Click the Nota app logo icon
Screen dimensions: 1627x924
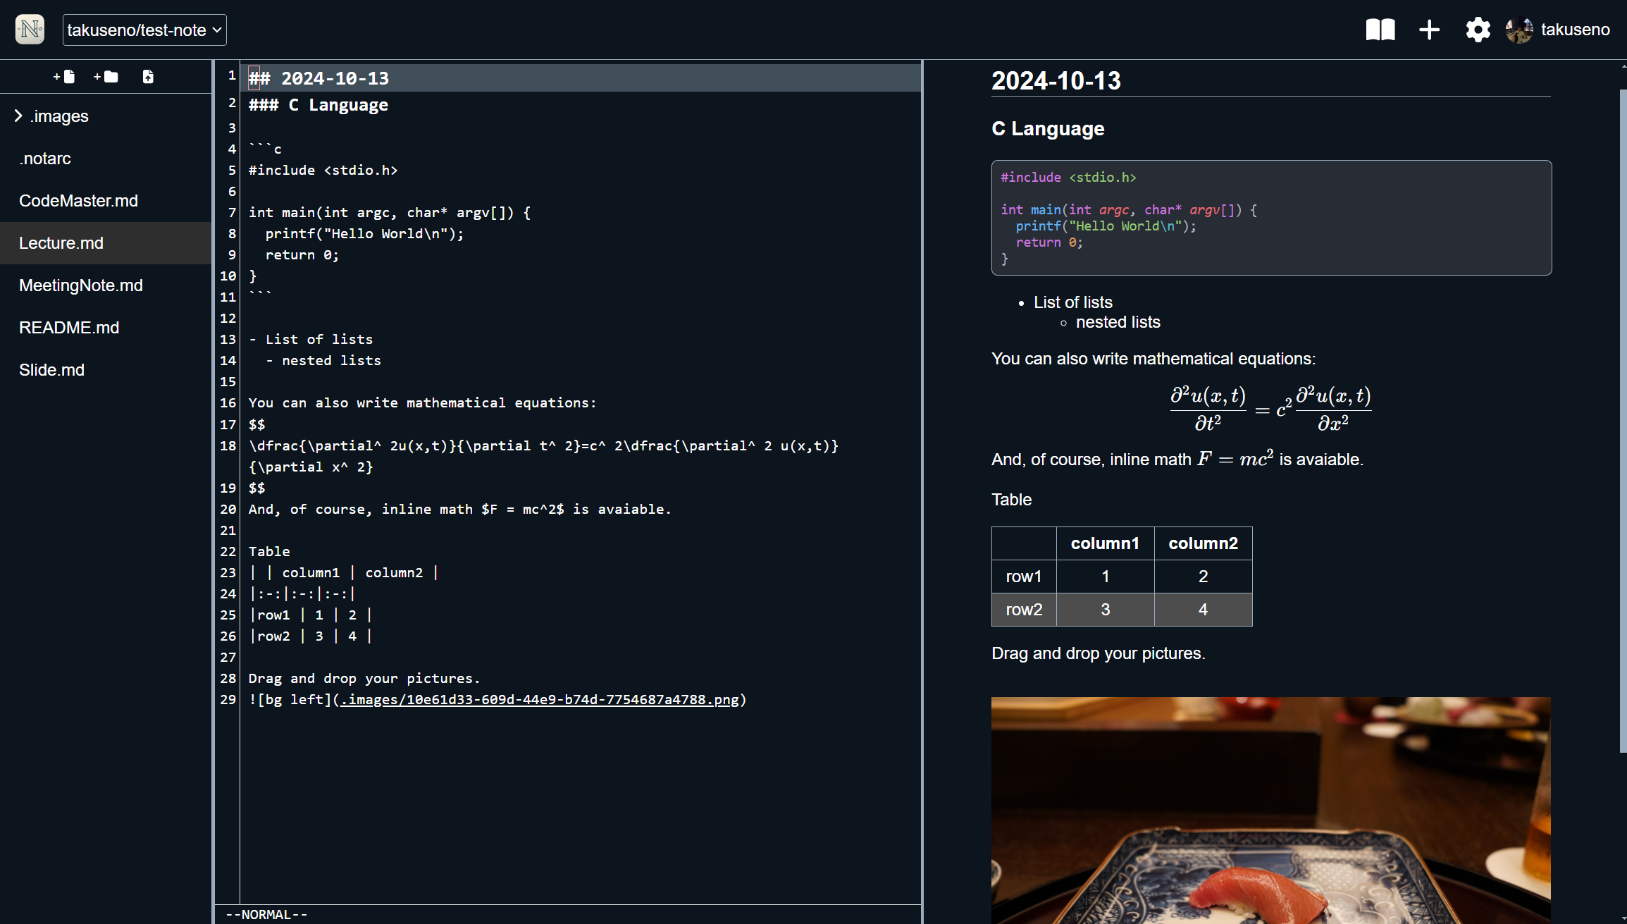tap(30, 30)
